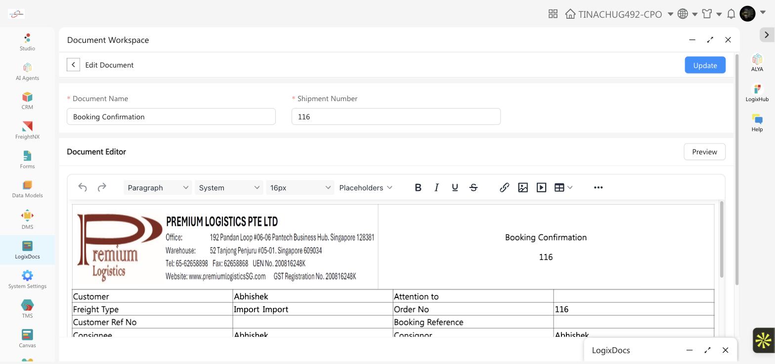This screenshot has height=364, width=775.
Task: Open the TMS module
Action: pyautogui.click(x=27, y=309)
